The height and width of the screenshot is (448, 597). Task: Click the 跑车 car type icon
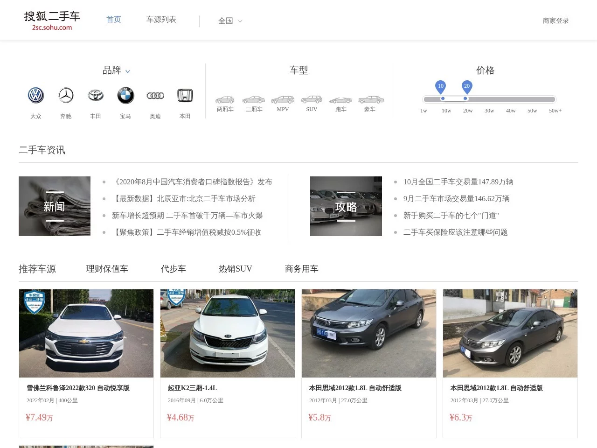(x=340, y=99)
